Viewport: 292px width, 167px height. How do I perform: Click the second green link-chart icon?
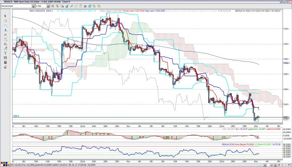click(x=99, y=6)
